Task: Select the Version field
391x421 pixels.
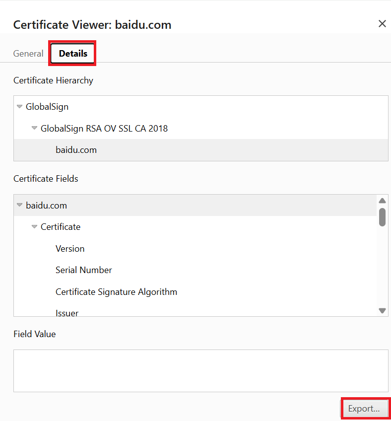Action: pos(70,248)
